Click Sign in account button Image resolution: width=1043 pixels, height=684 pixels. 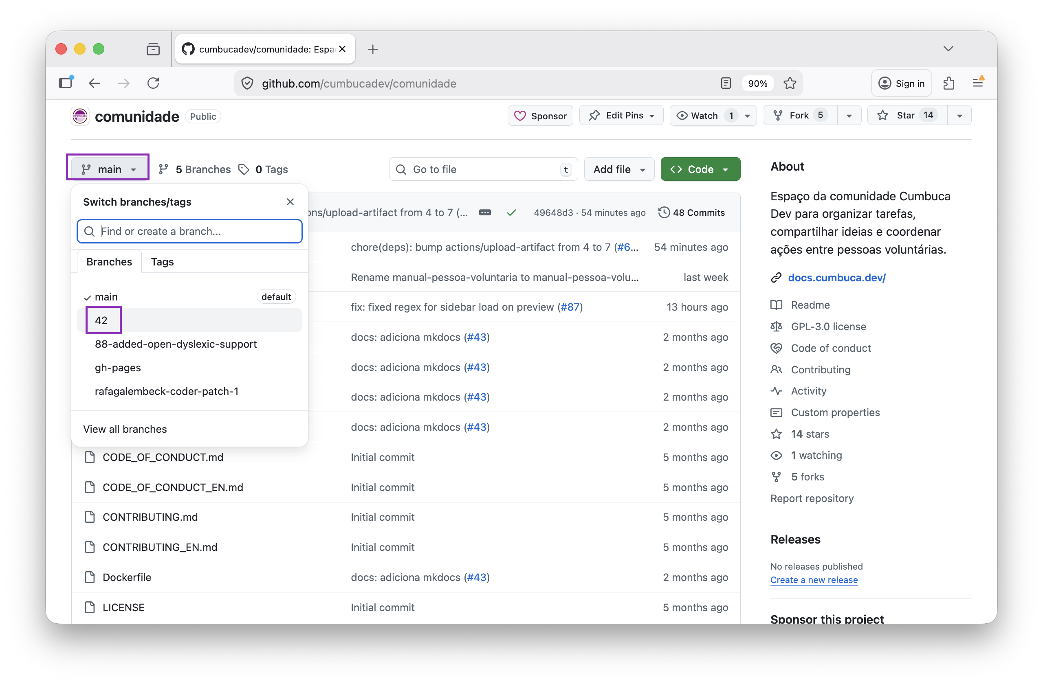coord(902,83)
